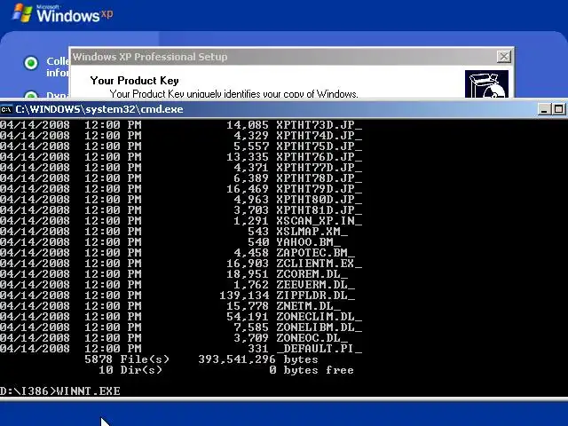Select the XPTHT75D.JP_ file name
The width and height of the screenshot is (568, 426).
pos(319,146)
